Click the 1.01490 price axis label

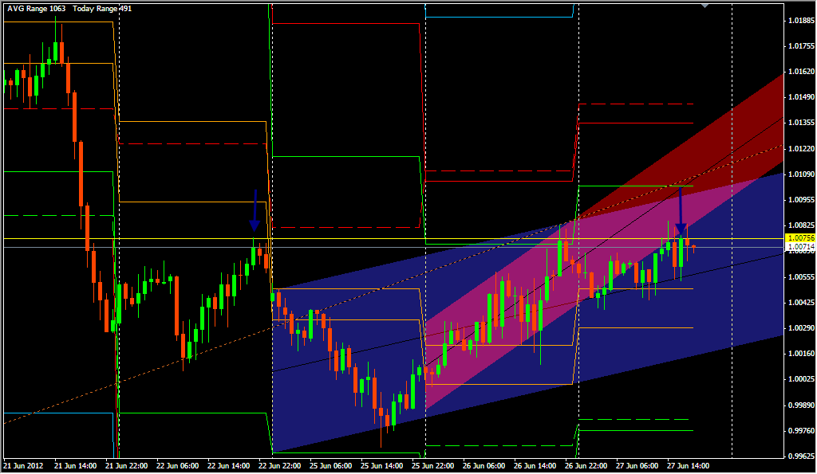point(801,97)
